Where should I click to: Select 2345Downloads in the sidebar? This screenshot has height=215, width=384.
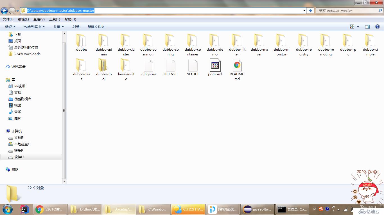pos(24,54)
